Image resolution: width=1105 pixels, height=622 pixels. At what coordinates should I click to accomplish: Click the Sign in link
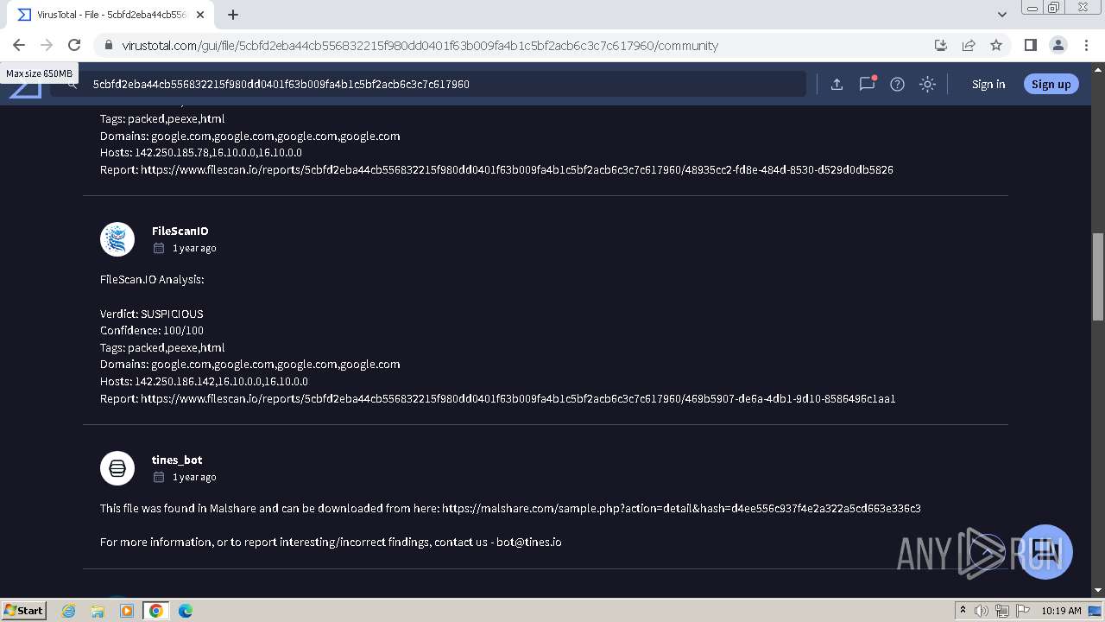point(988,84)
